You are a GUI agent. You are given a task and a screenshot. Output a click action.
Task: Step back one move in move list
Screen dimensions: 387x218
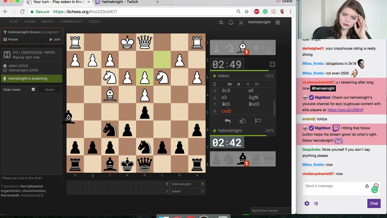point(239,84)
